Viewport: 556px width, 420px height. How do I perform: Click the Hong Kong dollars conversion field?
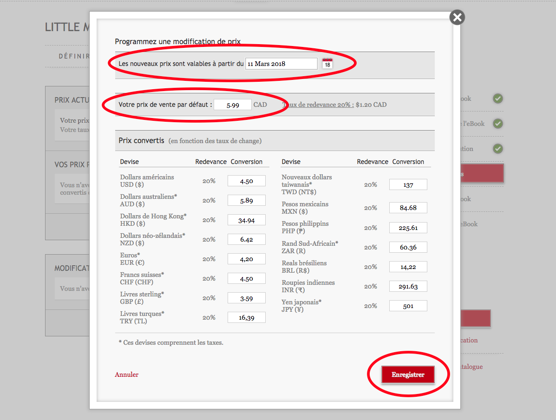pos(246,220)
